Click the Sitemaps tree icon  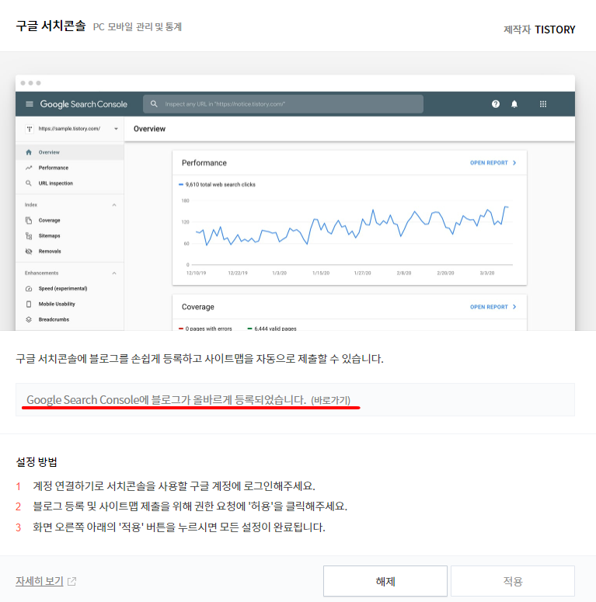(29, 235)
